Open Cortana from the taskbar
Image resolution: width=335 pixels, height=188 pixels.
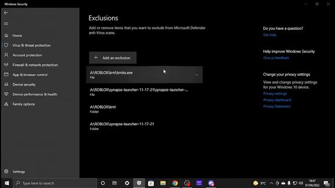click(103, 183)
